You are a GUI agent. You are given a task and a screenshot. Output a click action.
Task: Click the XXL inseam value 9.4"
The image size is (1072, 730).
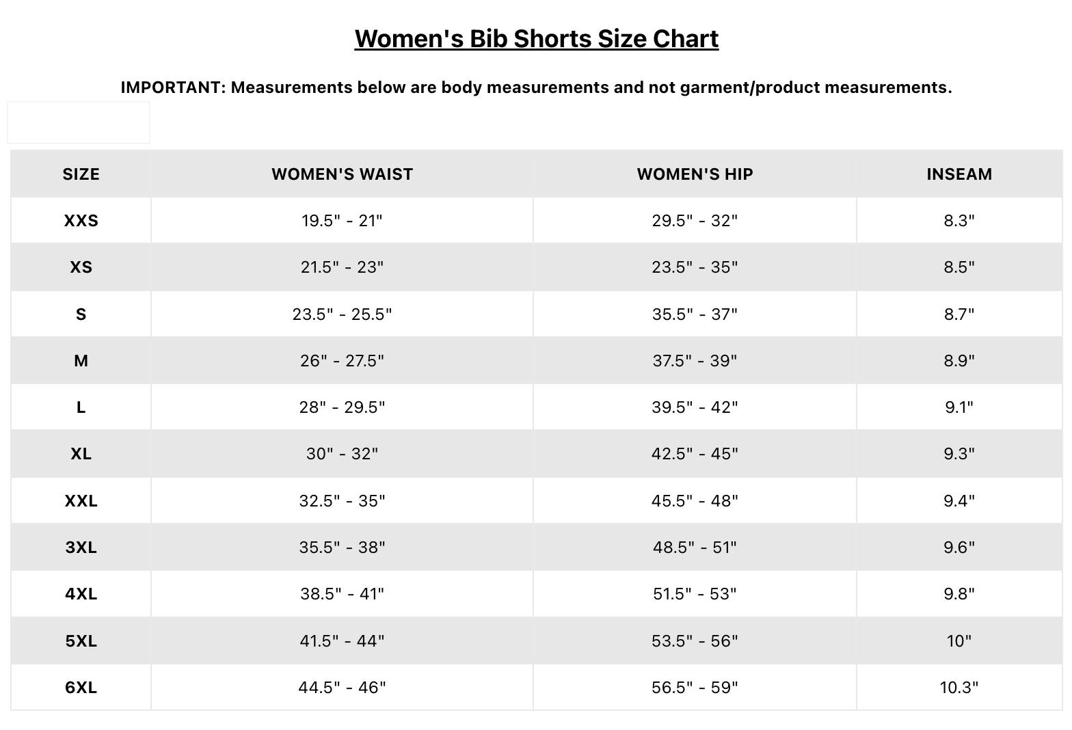coord(959,501)
